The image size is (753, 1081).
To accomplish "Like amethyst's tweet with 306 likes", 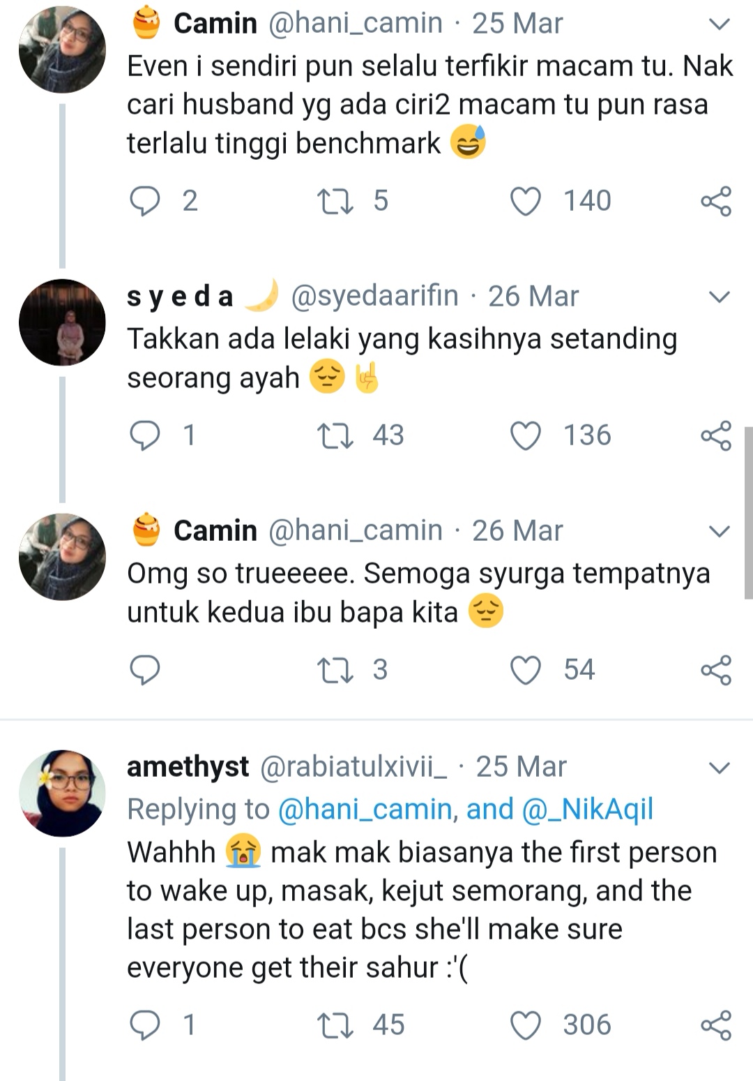I will tap(526, 1025).
